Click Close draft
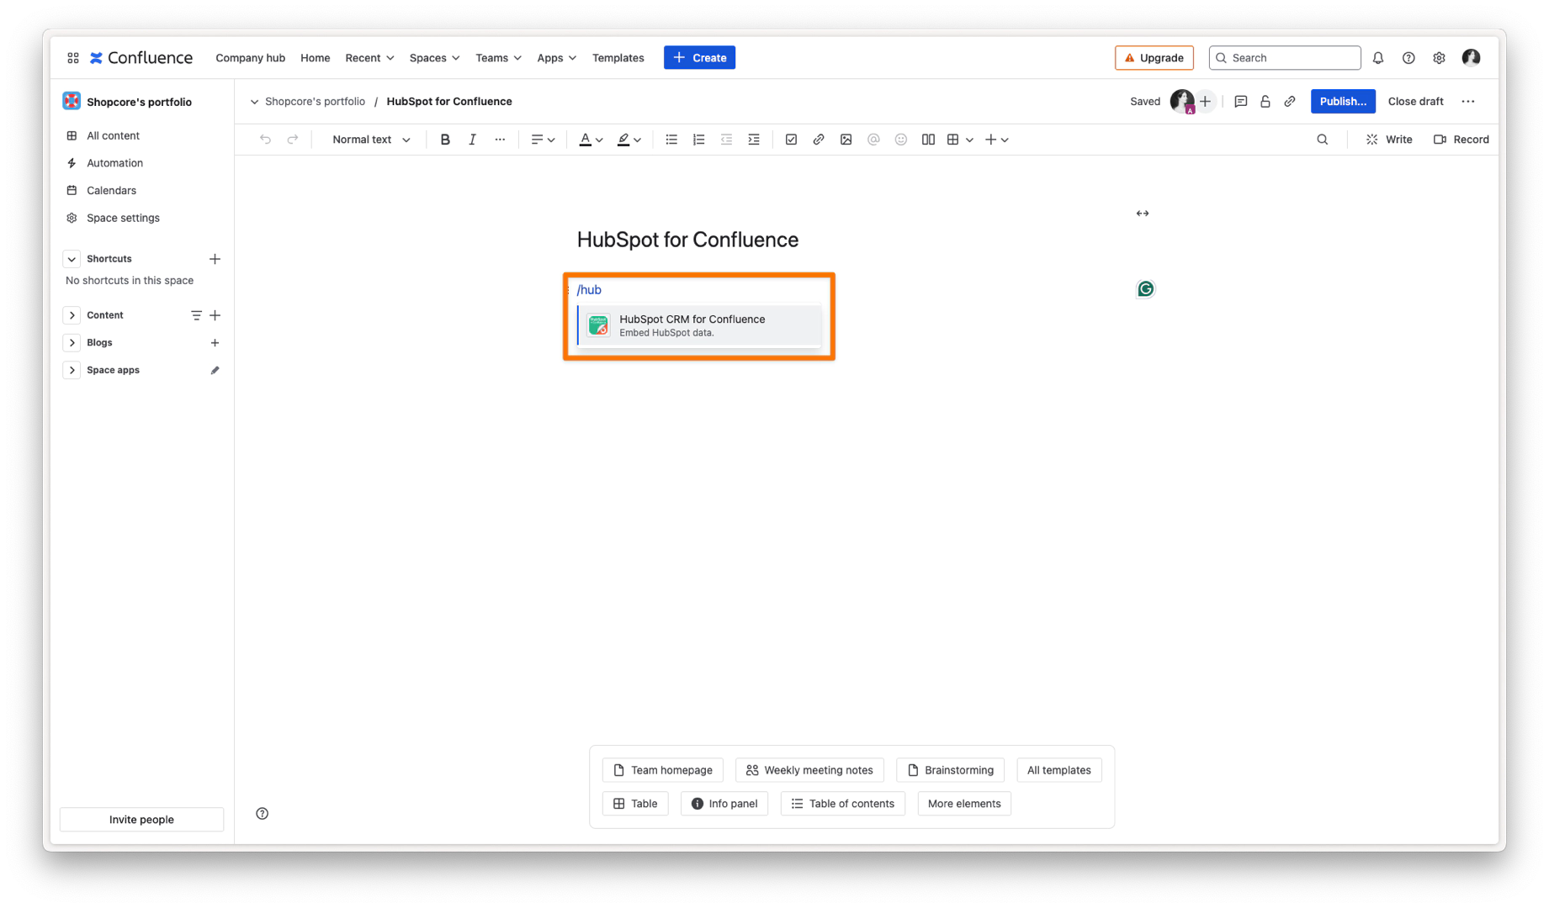Image resolution: width=1549 pixels, height=908 pixels. [1415, 102]
